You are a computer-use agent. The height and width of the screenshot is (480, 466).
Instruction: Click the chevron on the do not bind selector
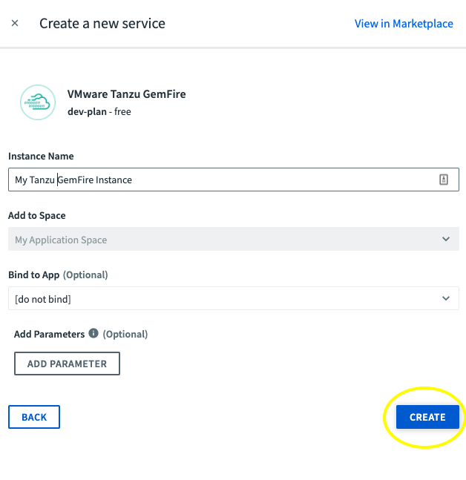[x=445, y=299]
